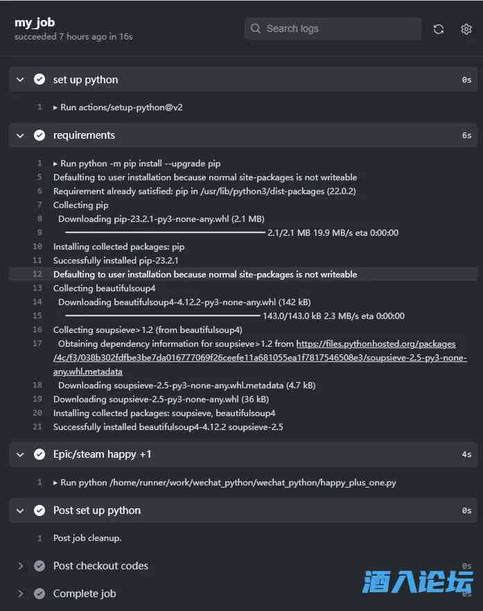Click the checkmark beside Complete job

[x=39, y=594]
